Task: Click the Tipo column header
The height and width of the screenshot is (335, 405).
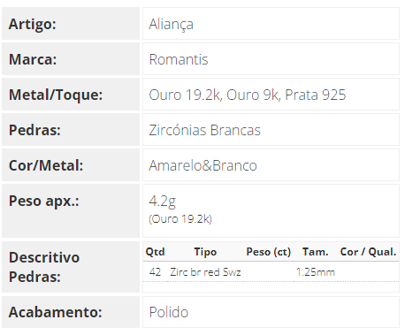Action: click(205, 252)
